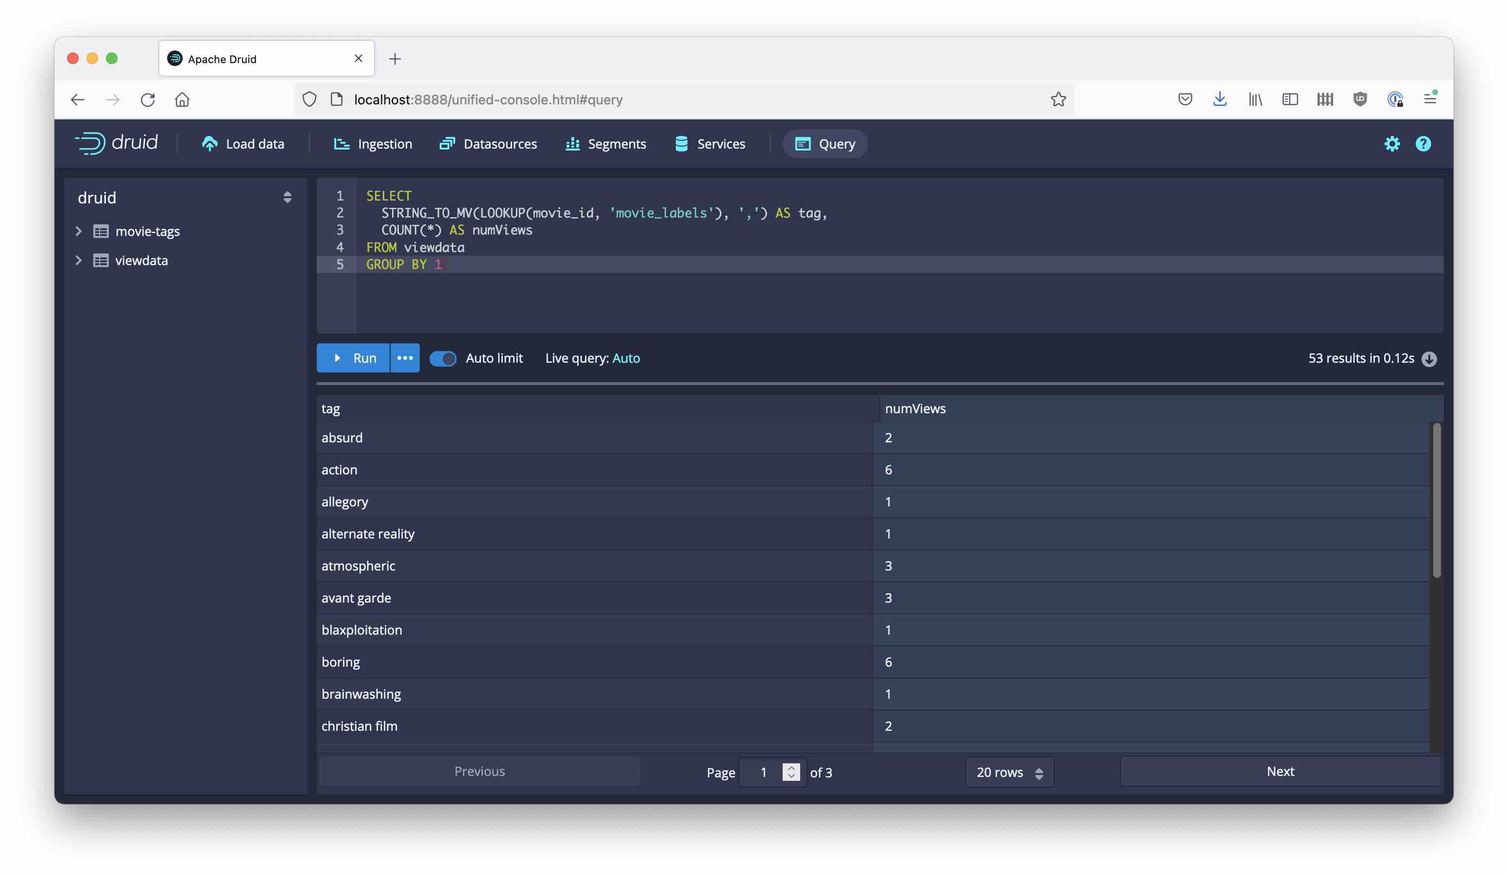This screenshot has width=1508, height=876.
Task: Click the results table vertical scrollbar
Action: tap(1436, 500)
